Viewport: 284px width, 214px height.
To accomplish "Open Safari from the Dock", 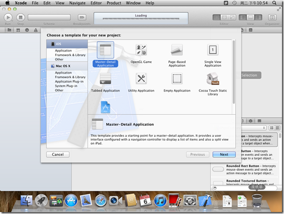I will (101, 201).
